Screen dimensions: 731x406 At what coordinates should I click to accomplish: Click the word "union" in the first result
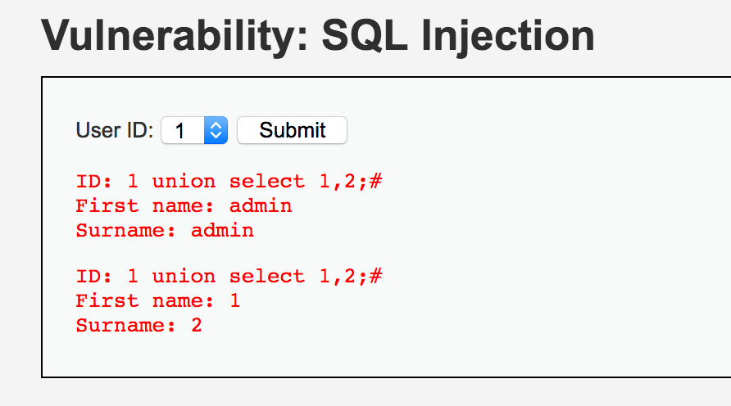184,181
